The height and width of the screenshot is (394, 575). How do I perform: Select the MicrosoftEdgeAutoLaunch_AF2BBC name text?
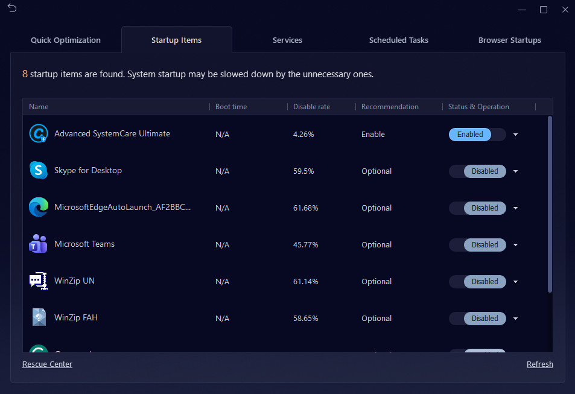(122, 208)
